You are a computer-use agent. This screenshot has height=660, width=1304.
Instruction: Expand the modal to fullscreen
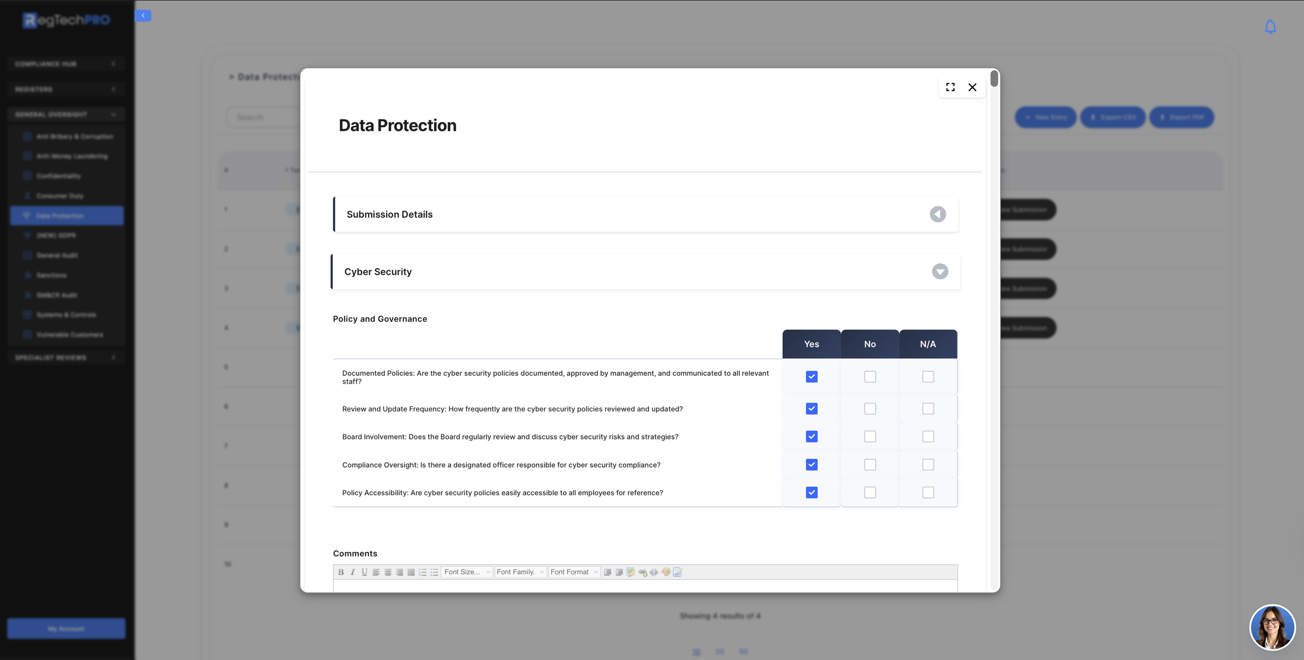950,87
